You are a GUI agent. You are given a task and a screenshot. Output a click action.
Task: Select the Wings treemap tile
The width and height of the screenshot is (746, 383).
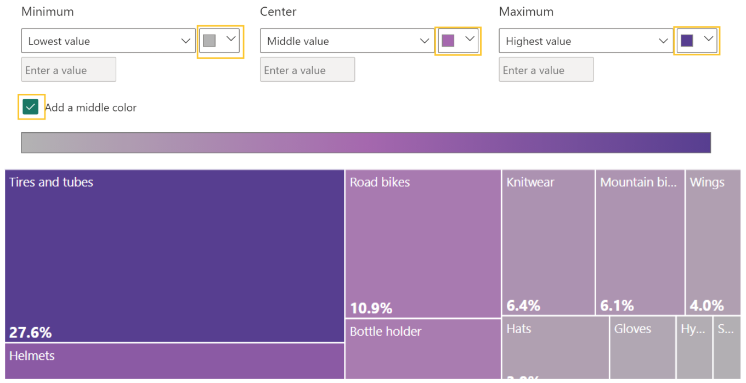(x=713, y=242)
